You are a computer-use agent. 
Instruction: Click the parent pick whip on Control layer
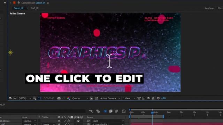(88, 121)
